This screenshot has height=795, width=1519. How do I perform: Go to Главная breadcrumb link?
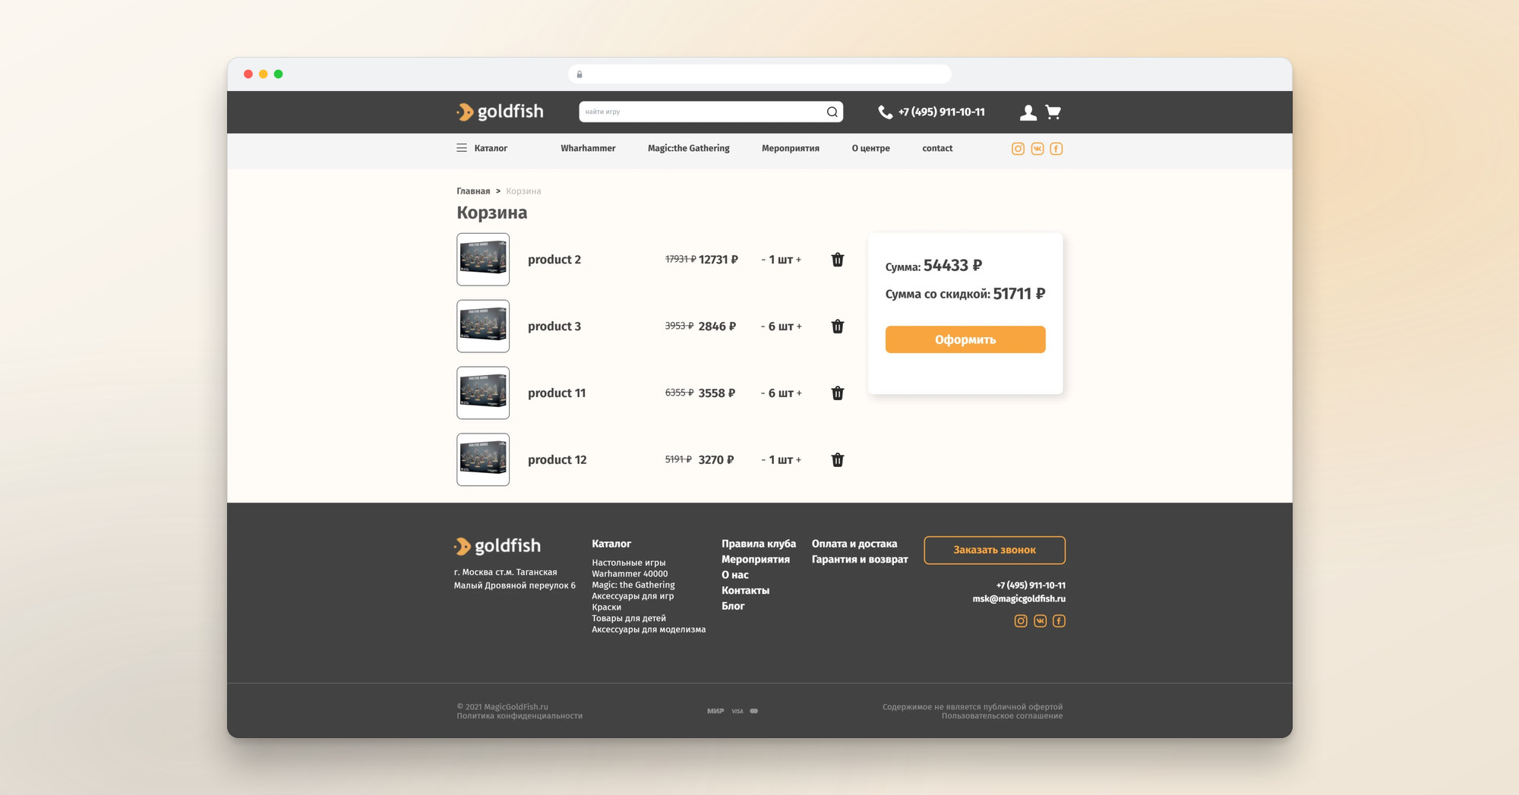473,191
